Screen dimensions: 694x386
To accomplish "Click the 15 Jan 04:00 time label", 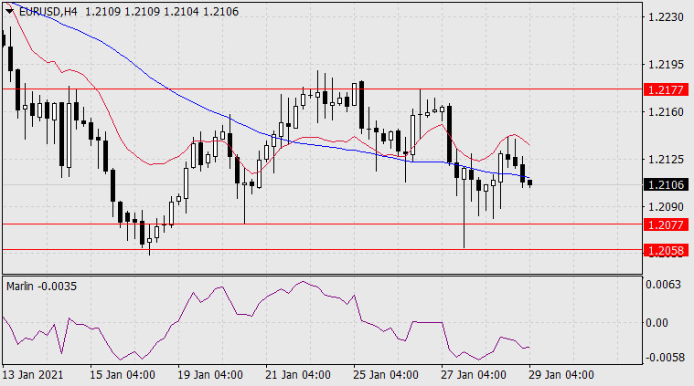I will (123, 375).
